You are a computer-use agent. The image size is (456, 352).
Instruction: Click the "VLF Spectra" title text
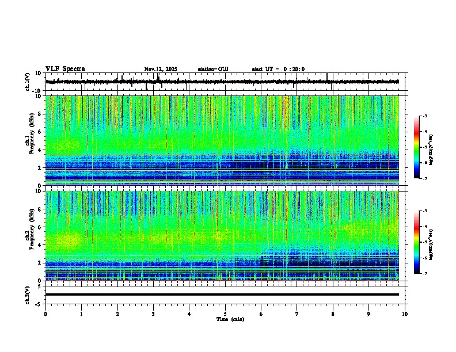[65, 69]
